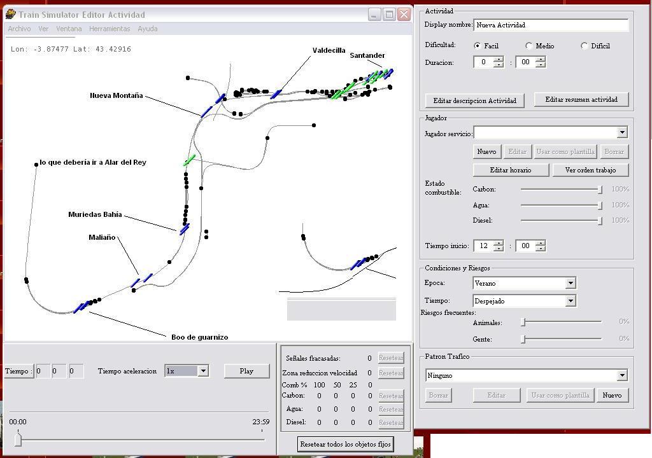The height and width of the screenshot is (458, 652).
Task: Click the Animales risk slider
Action: 523,322
